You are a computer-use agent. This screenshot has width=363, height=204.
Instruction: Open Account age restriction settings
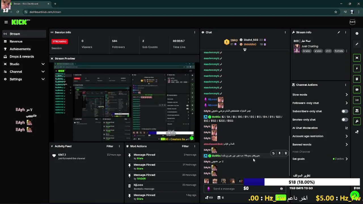tap(320, 136)
